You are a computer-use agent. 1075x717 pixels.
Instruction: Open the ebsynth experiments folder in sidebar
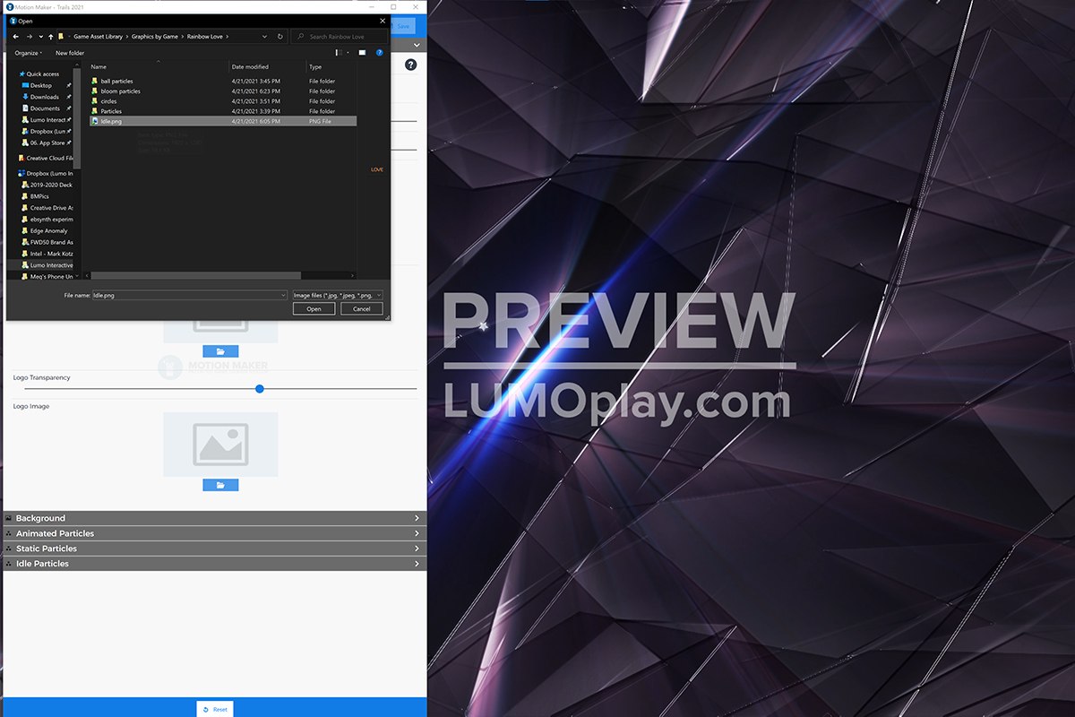[x=52, y=220]
